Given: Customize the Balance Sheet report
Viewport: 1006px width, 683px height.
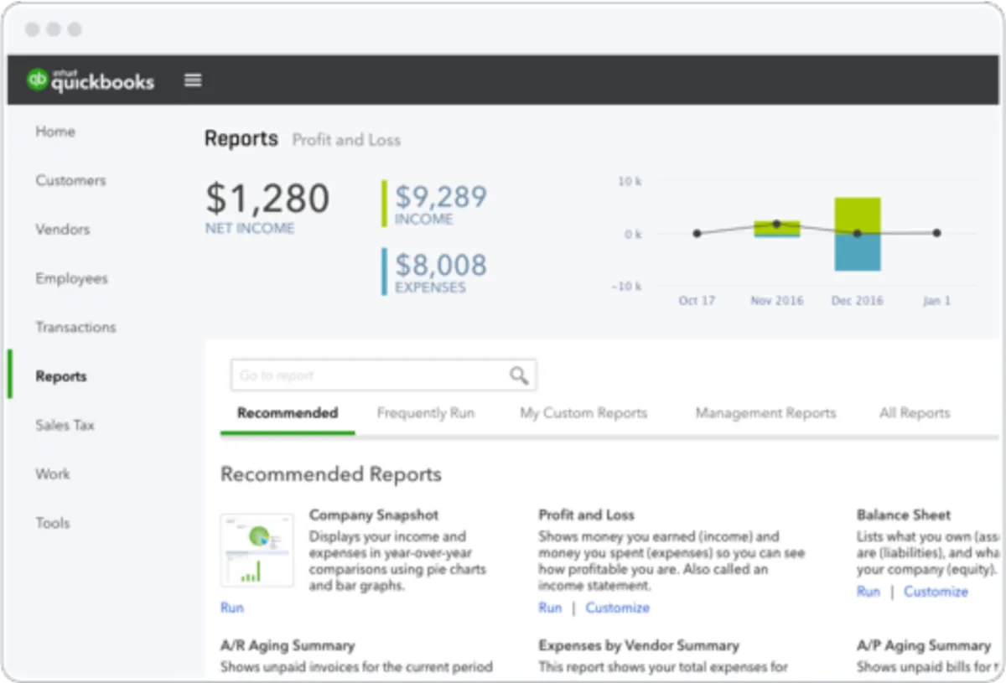Looking at the screenshot, I should (x=936, y=592).
